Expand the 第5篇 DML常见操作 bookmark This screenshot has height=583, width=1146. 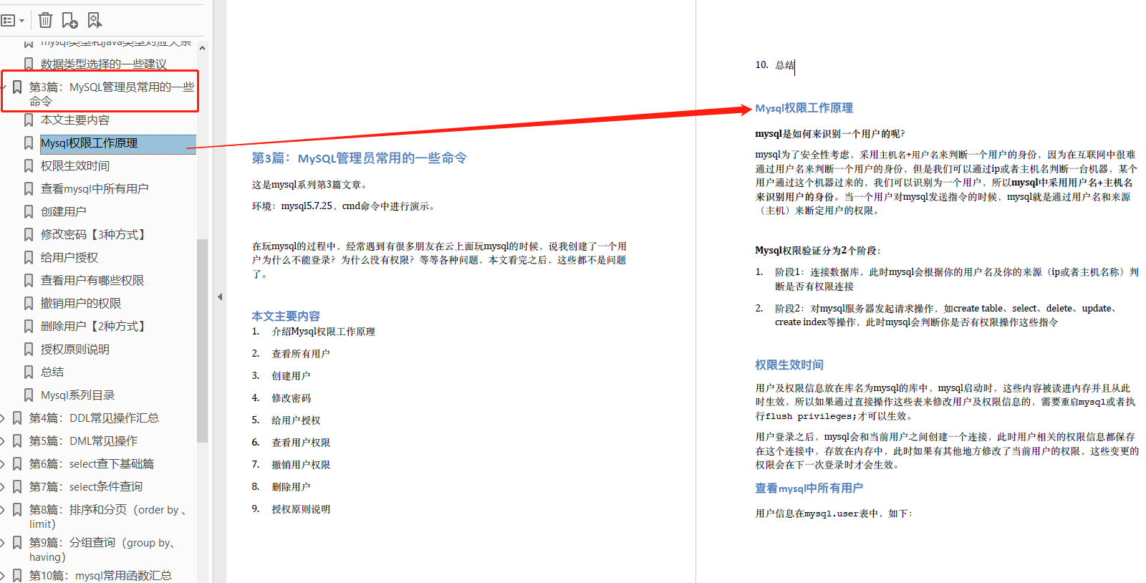3,441
